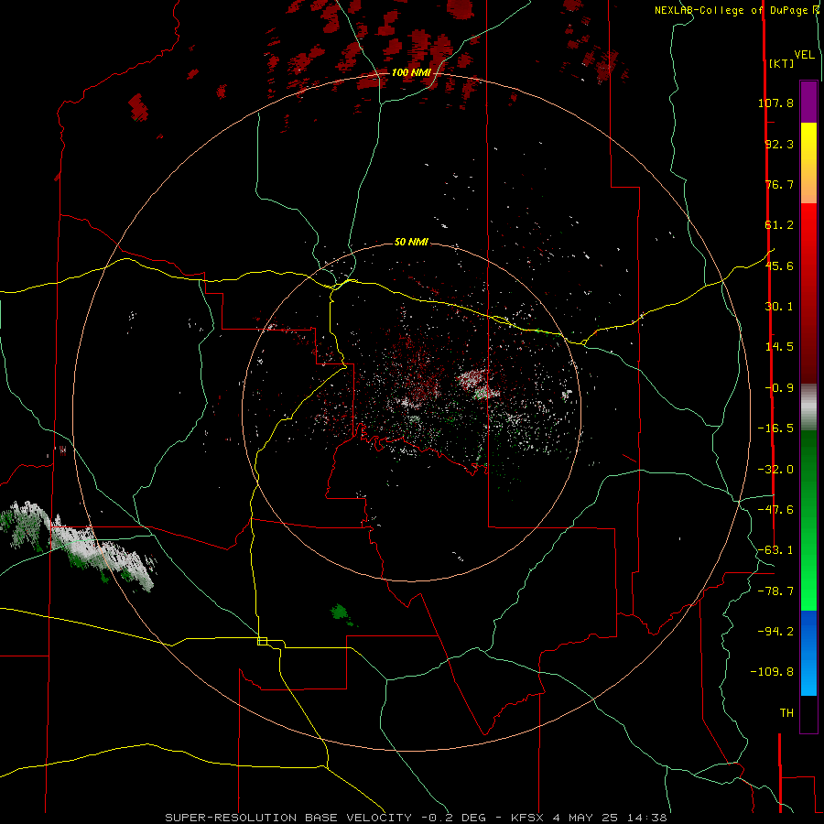Screen dimensions: 824x824
Task: Select the -78.7 scale value
Action: point(775,591)
